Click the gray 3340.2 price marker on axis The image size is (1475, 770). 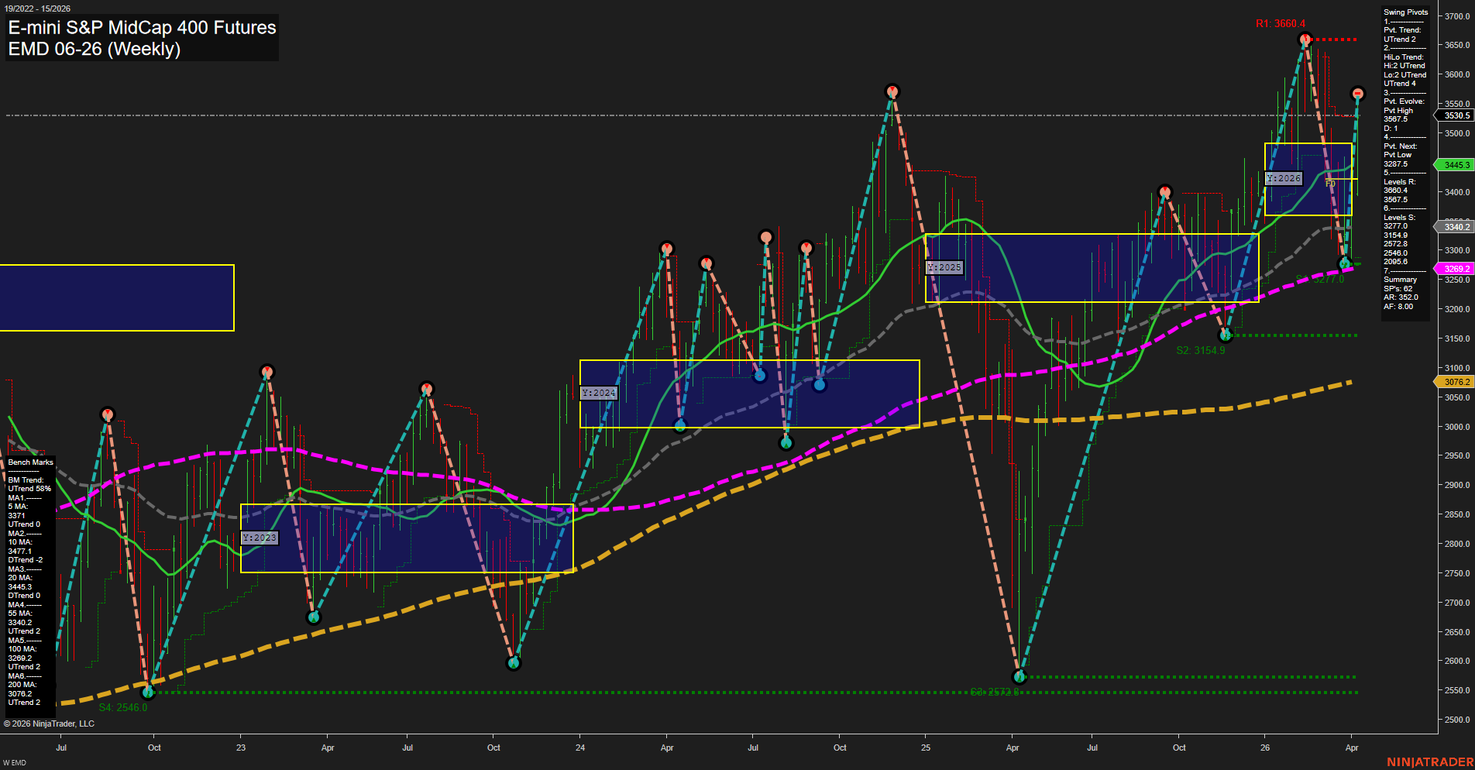(1455, 227)
